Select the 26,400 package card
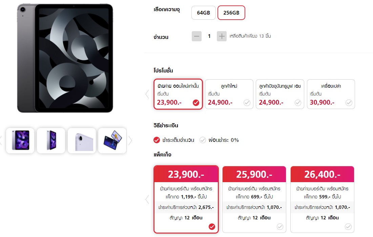This screenshot has height=237, width=373. [322, 199]
